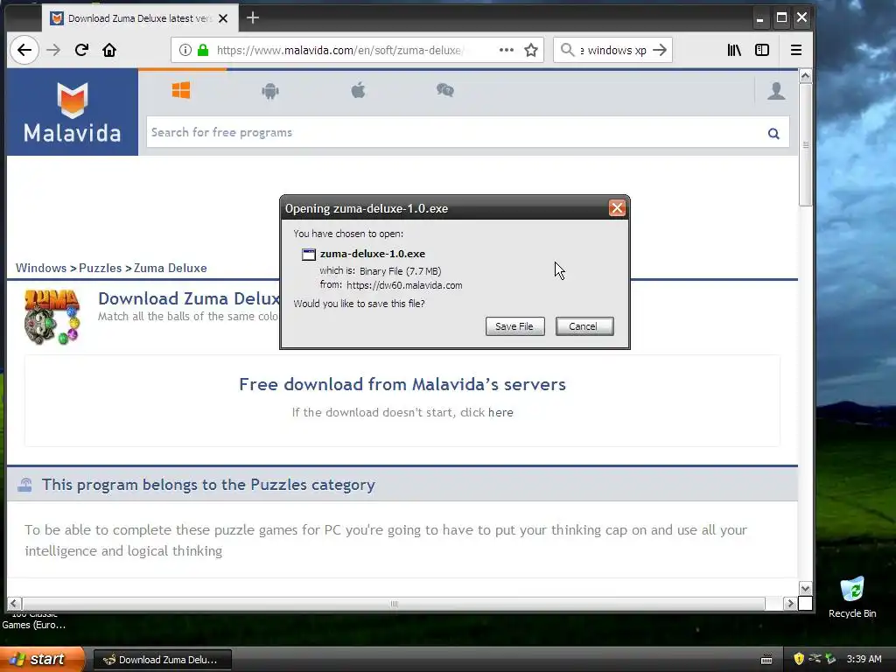Viewport: 896px width, 672px height.
Task: Click the 3:39 AM system clock
Action: coord(864,660)
